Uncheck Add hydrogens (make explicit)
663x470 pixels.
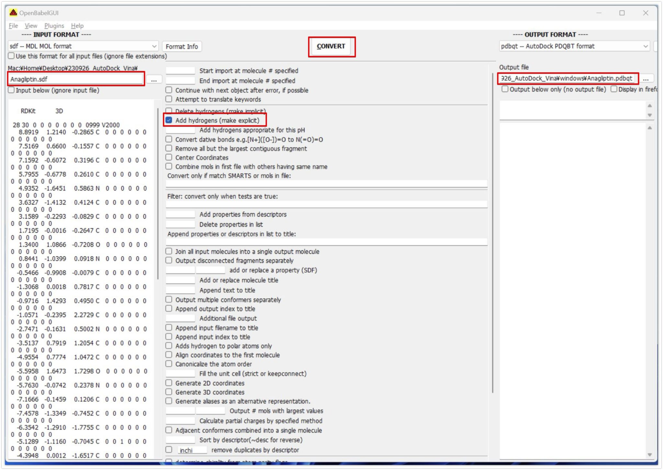(169, 120)
